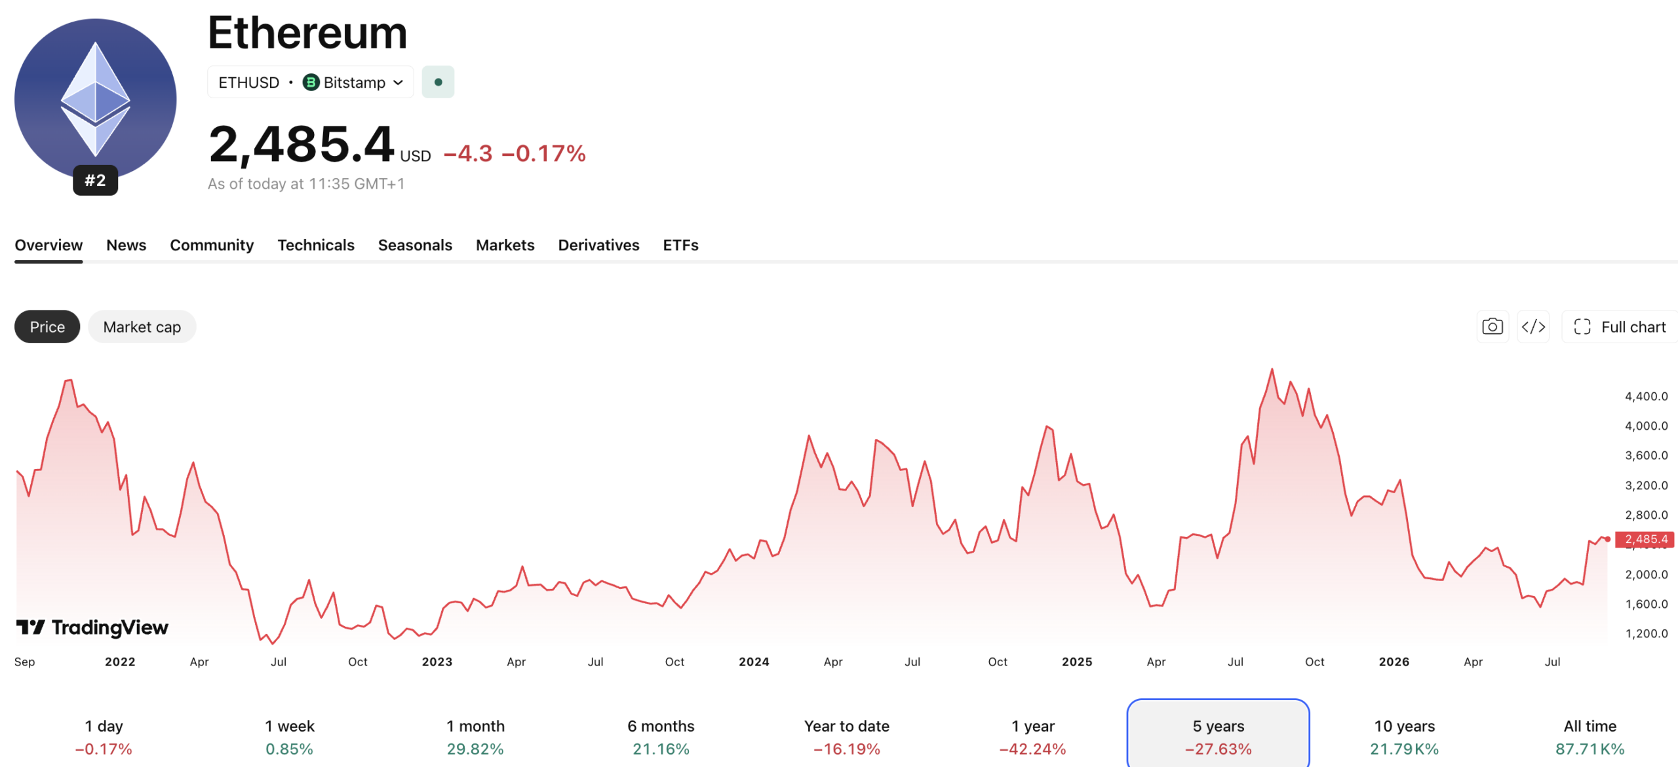
Task: Open the Community tab
Action: [212, 245]
